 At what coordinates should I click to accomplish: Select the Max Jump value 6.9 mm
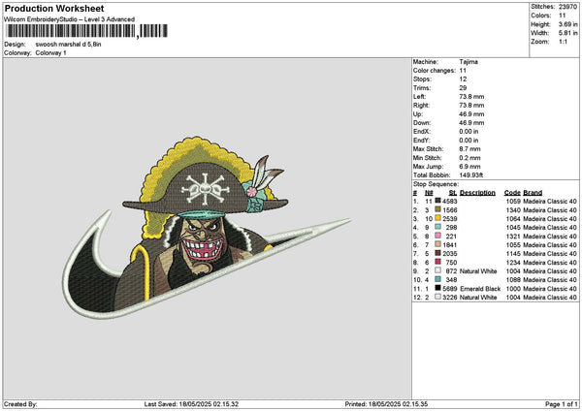pyautogui.click(x=469, y=167)
